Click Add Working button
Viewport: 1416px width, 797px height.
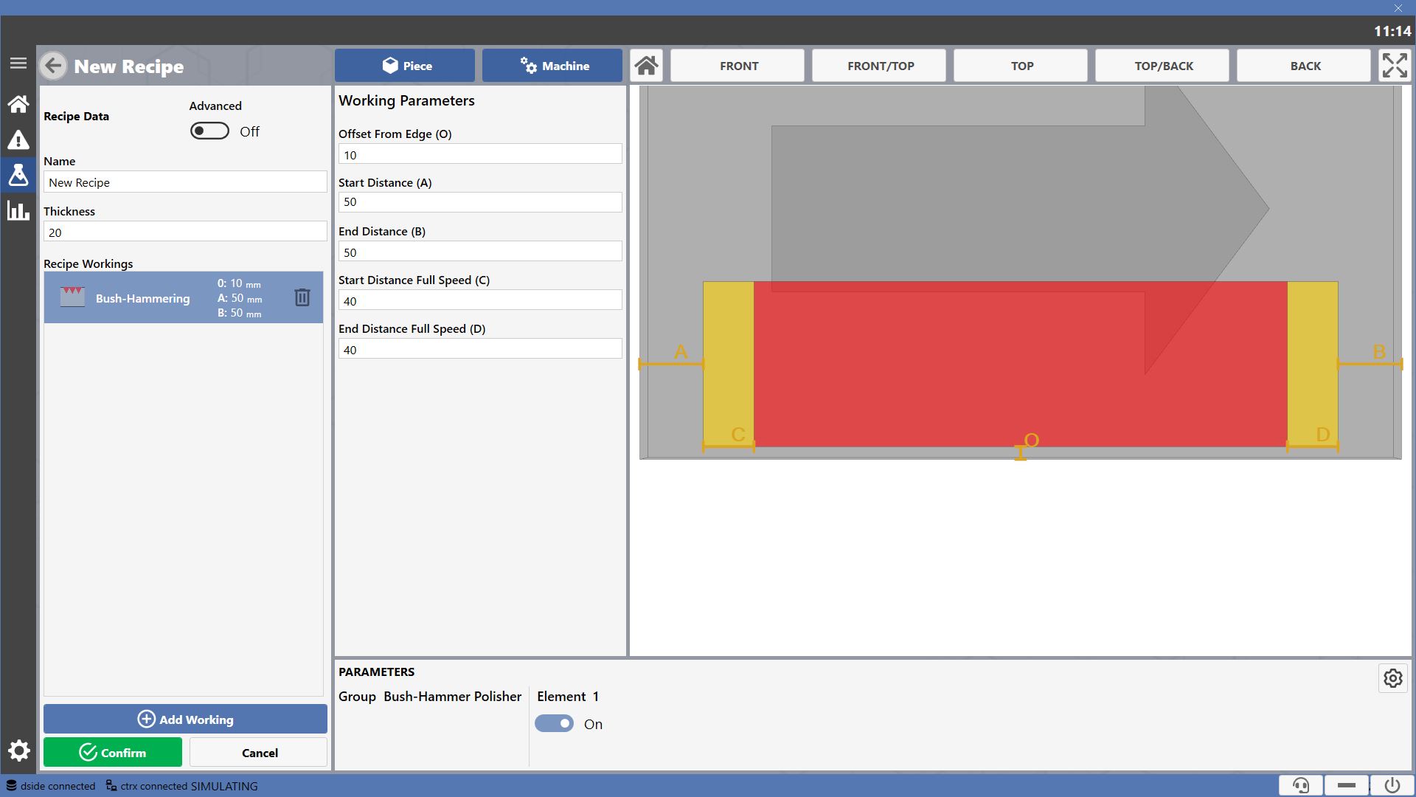(x=185, y=719)
